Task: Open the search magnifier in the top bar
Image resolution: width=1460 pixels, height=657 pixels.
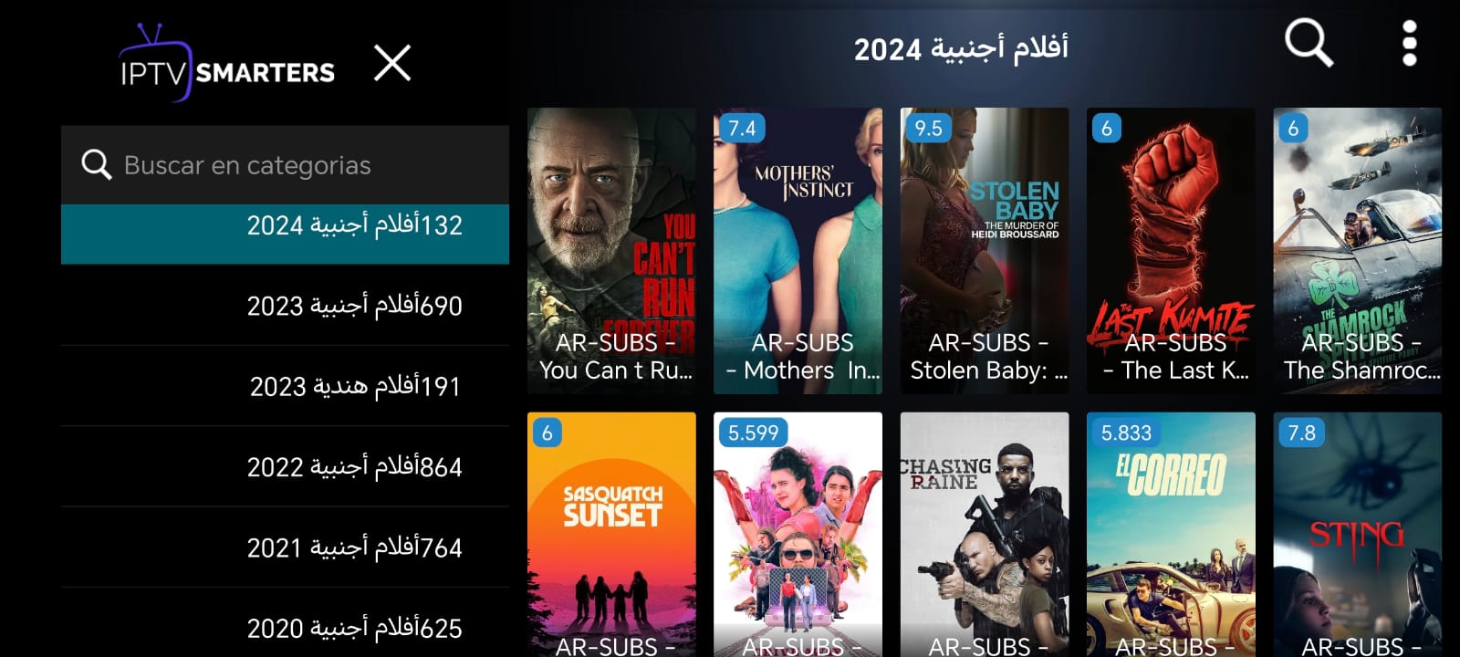Action: (1309, 43)
